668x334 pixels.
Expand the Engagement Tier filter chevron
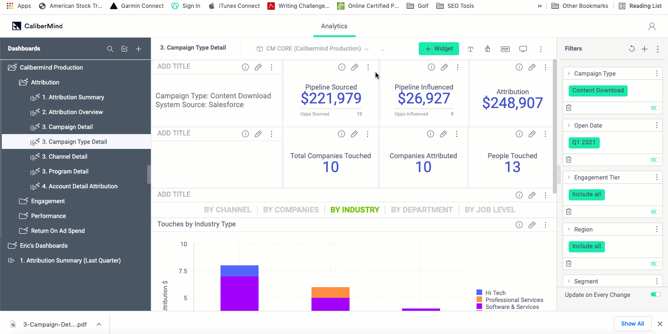(x=569, y=177)
